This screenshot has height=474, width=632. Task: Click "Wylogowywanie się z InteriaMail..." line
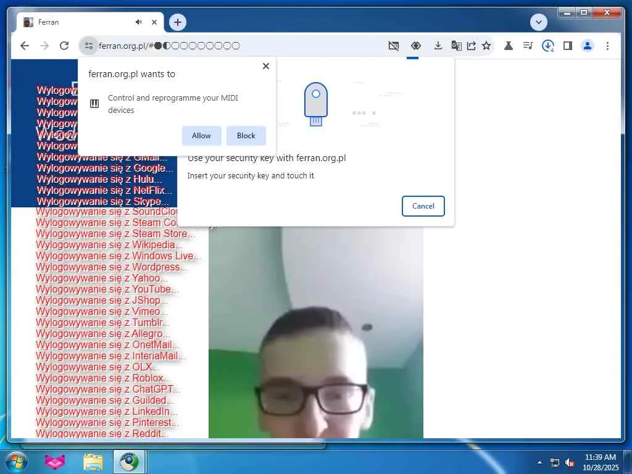[110, 356]
